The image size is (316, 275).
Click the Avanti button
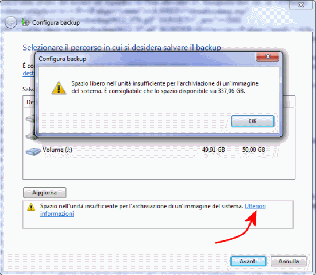[248, 261]
